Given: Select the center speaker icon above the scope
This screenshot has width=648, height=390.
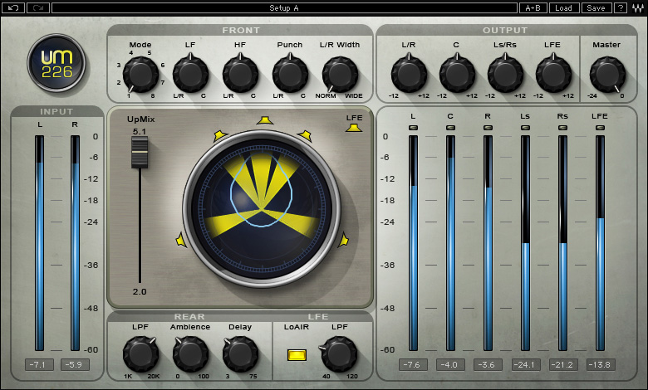Looking at the screenshot, I should [264, 119].
